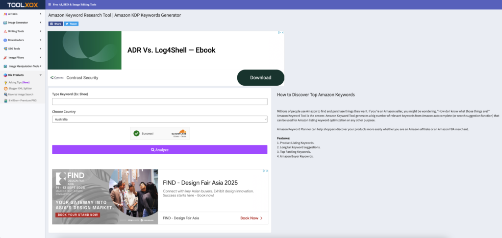
Task: Click 'Free AI, SEO & Image Editing Tools' text
Action: pos(75,5)
